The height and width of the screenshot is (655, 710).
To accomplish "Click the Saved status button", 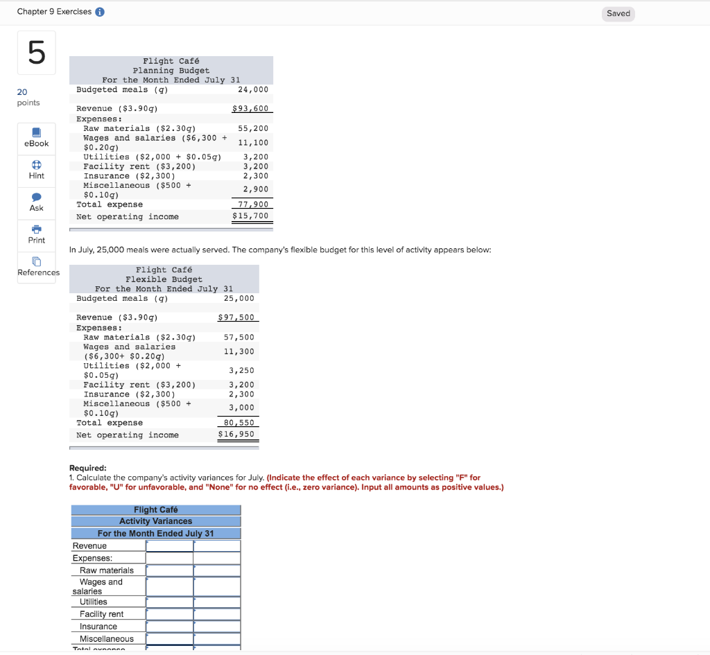I will tap(618, 14).
